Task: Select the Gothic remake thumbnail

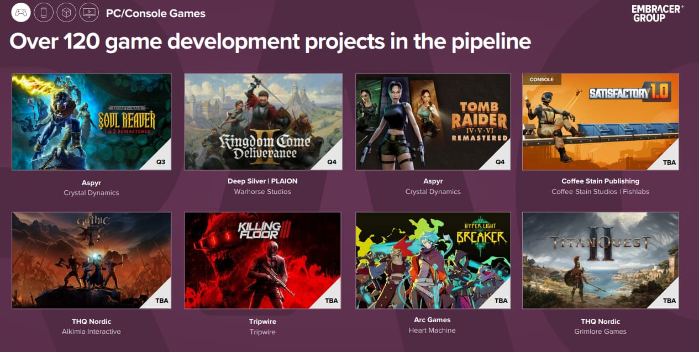Action: point(91,260)
